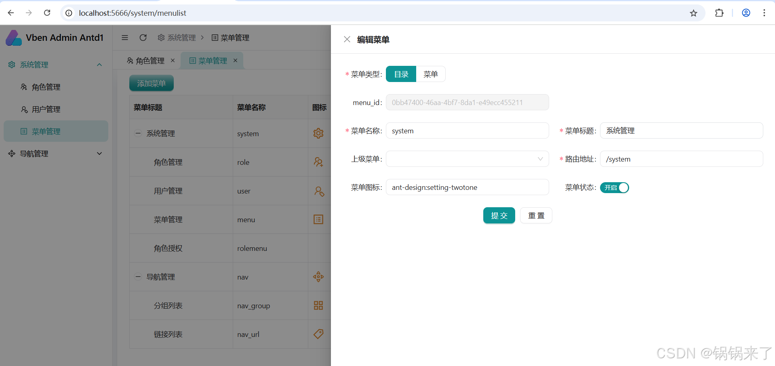Viewport: 775px width, 366px height.
Task: Open the 上级菜单 dropdown
Action: pyautogui.click(x=468, y=159)
